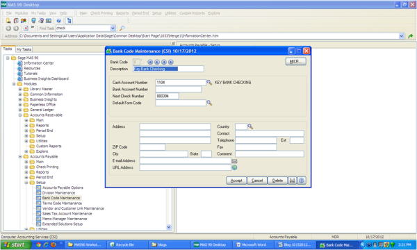Image resolution: width=417 pixels, height=250 pixels.
Task: Open Sales Tax Account Maintenance item
Action: (67, 214)
